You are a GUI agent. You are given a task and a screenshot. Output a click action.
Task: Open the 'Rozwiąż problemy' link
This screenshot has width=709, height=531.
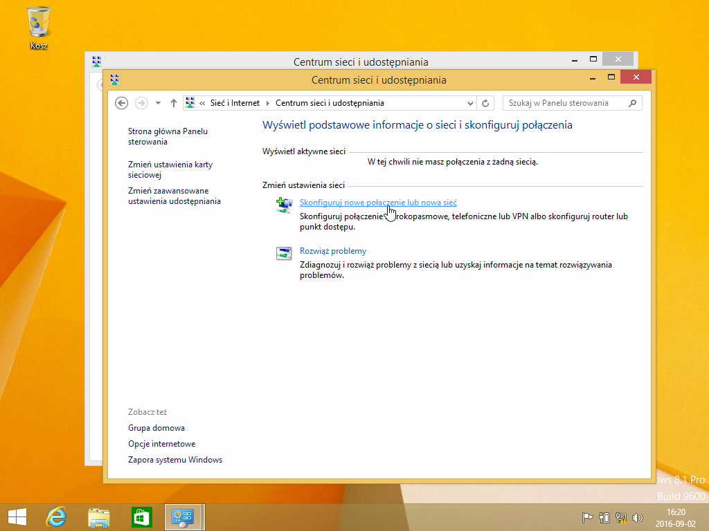pos(333,251)
